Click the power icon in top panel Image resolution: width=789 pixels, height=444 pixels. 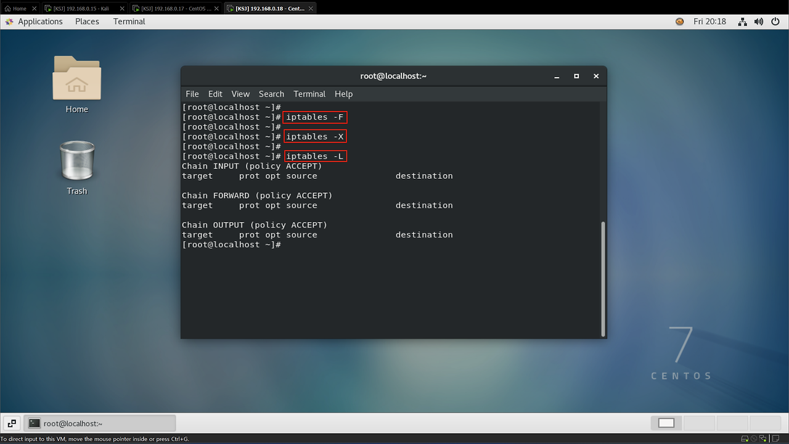[x=774, y=22]
